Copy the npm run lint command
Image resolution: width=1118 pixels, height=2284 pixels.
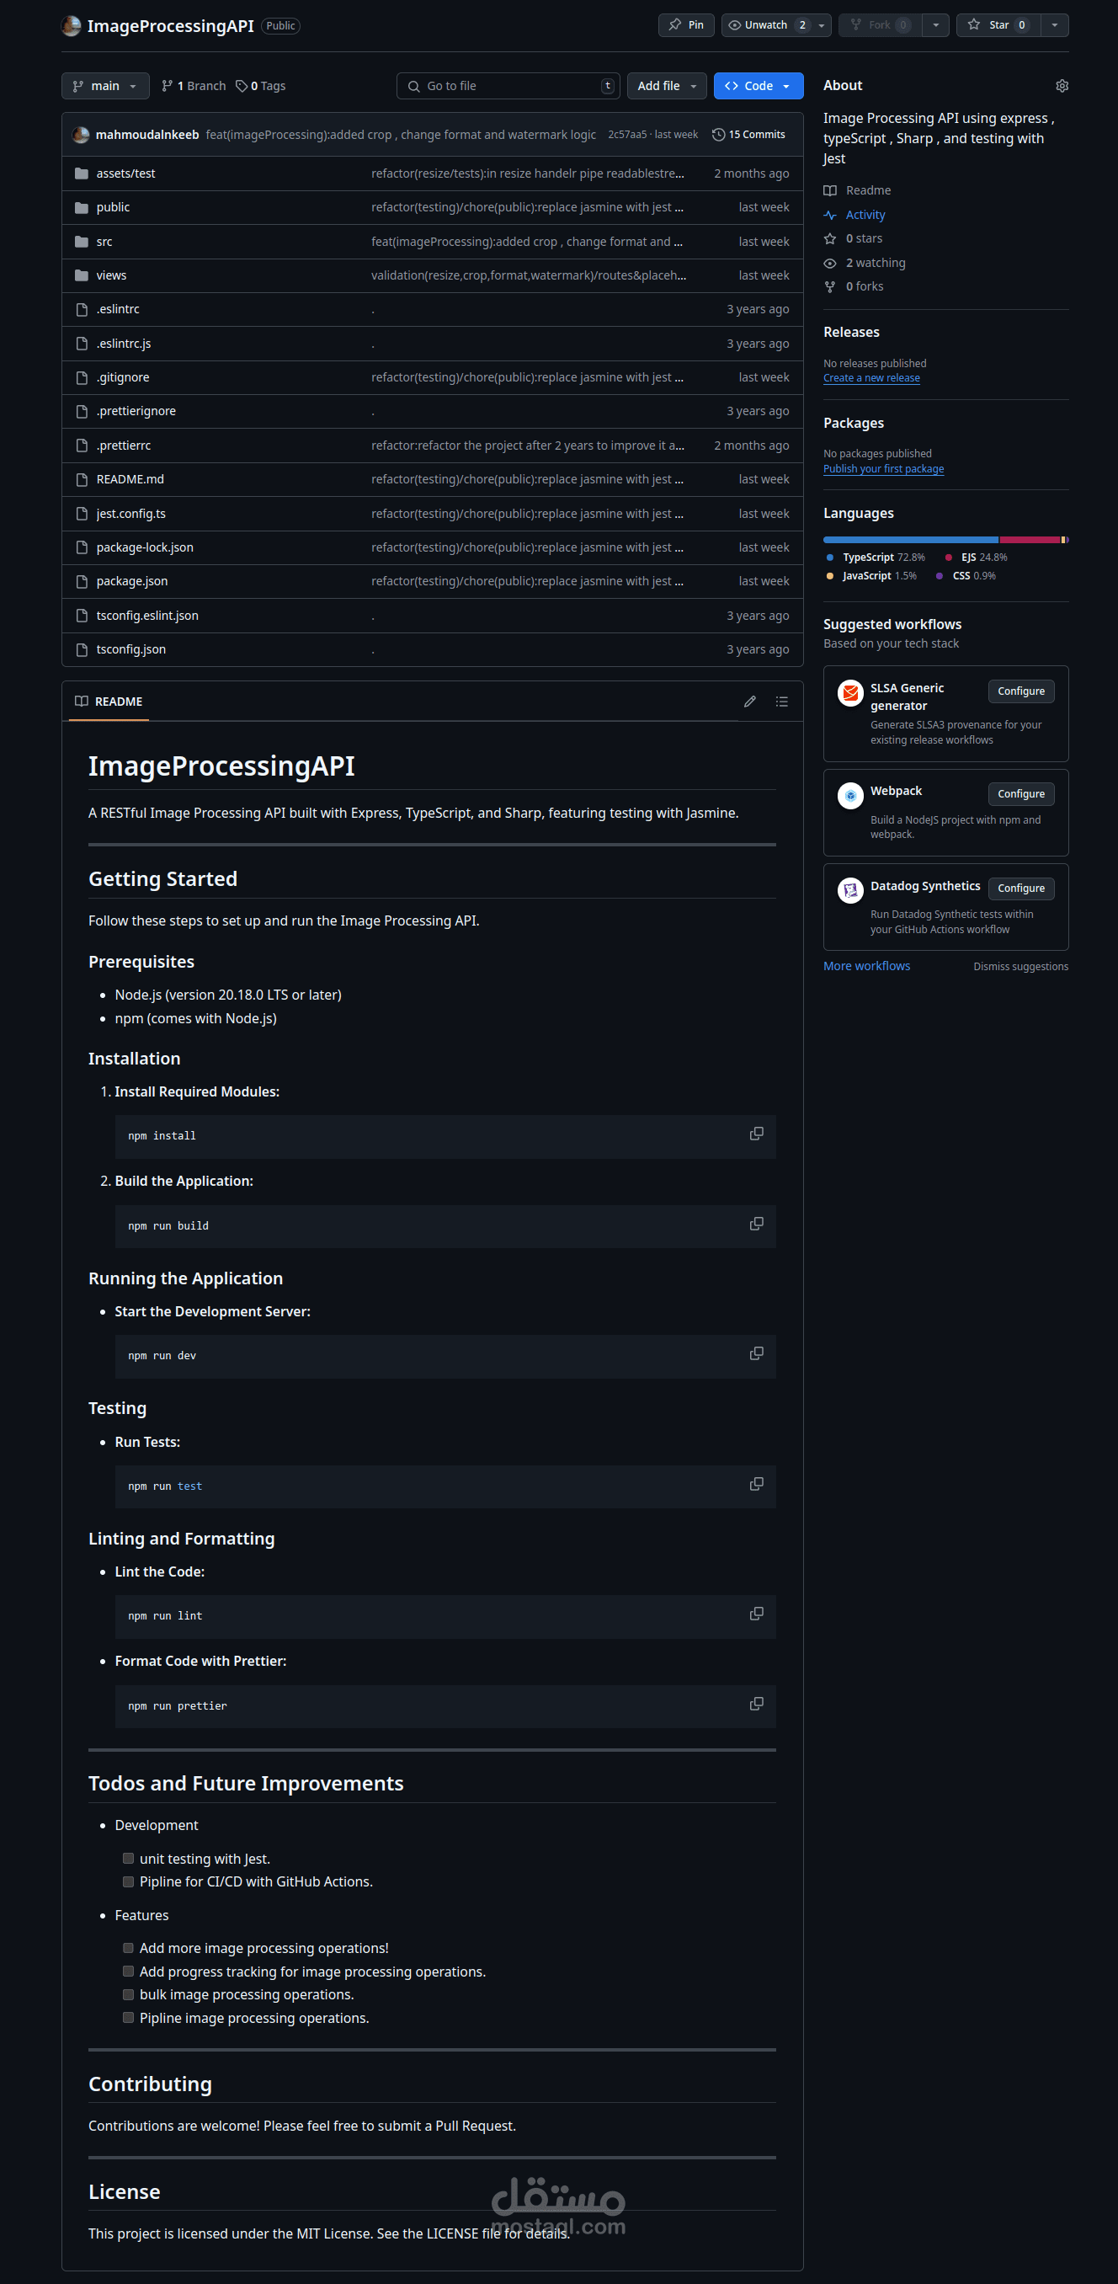pos(756,1614)
